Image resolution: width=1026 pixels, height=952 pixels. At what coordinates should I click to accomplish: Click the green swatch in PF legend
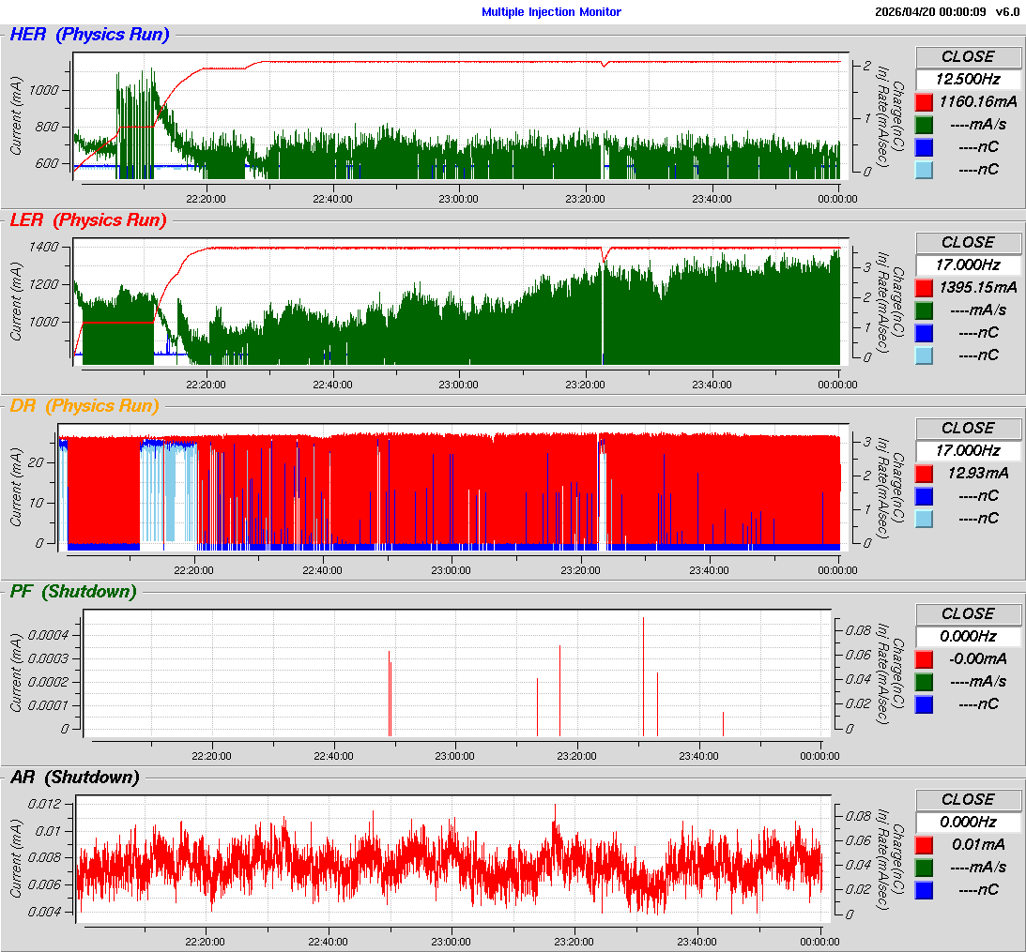click(924, 682)
